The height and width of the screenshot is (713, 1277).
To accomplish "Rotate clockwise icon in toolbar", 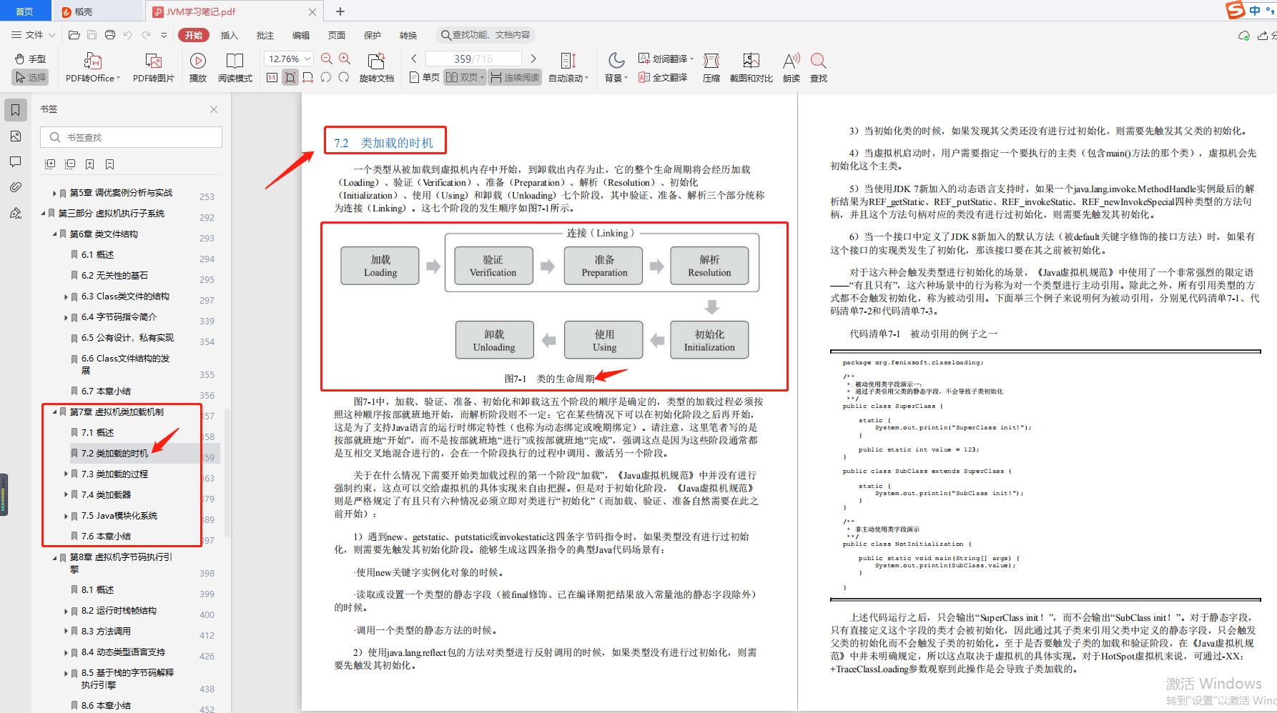I will [344, 77].
